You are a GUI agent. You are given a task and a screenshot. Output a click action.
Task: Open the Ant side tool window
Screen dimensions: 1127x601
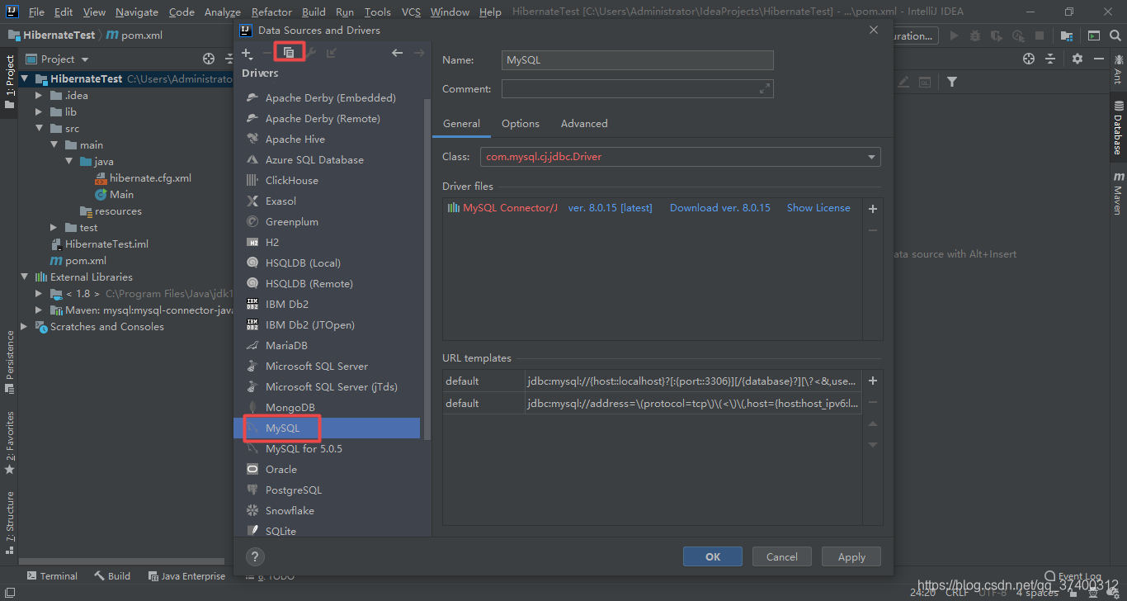[x=1118, y=69]
